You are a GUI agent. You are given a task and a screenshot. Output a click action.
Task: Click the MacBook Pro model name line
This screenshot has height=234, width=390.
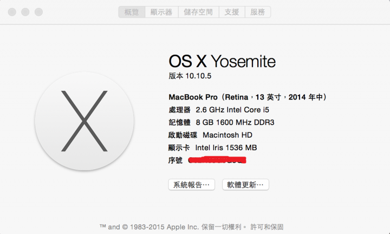pos(248,97)
